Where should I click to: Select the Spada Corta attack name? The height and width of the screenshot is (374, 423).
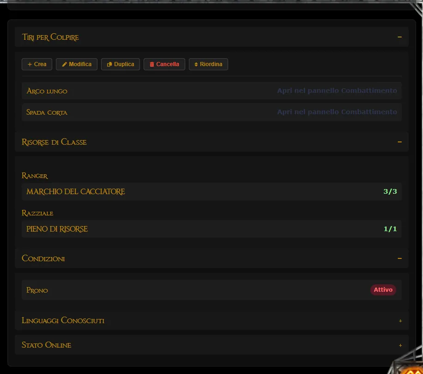pos(47,112)
